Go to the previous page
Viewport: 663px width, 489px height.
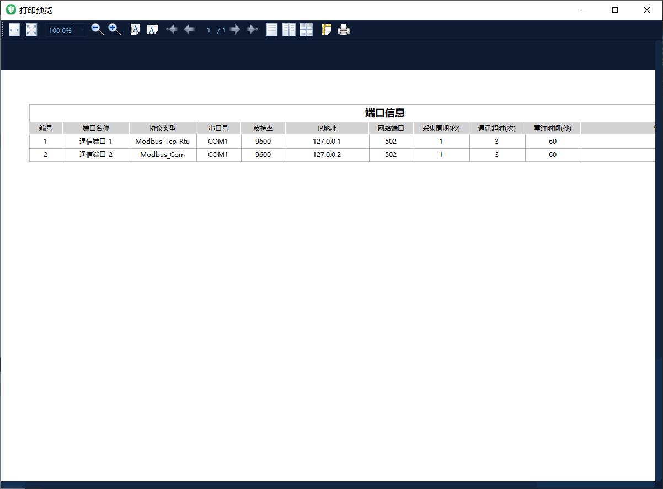189,30
